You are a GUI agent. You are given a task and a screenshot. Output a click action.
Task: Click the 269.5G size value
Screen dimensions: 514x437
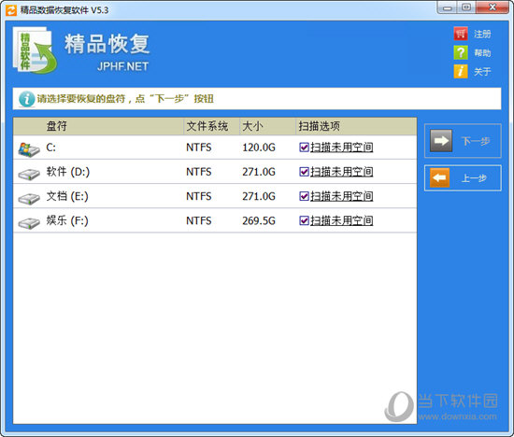[x=259, y=220]
